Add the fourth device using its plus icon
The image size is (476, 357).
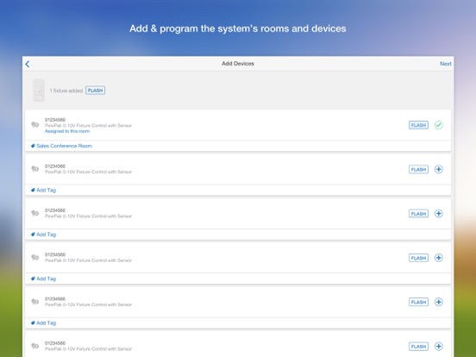[438, 258]
